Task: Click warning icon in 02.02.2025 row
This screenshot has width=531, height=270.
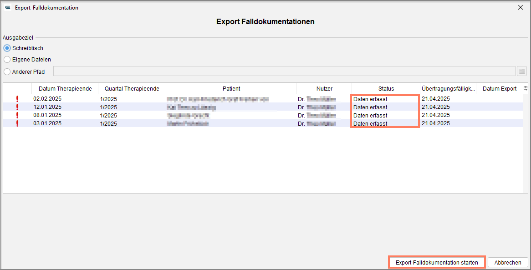Action: (17, 99)
